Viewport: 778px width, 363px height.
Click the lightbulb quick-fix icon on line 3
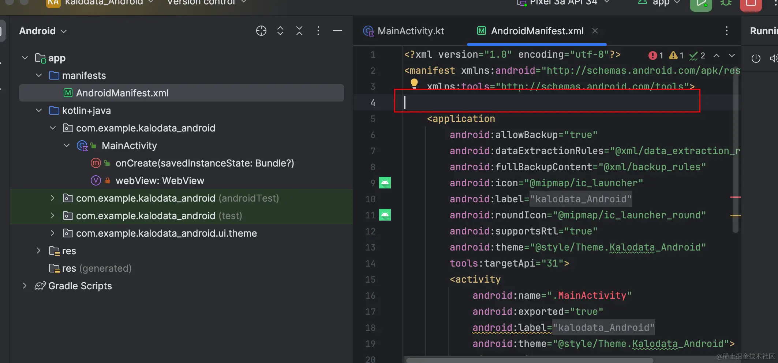tap(414, 83)
